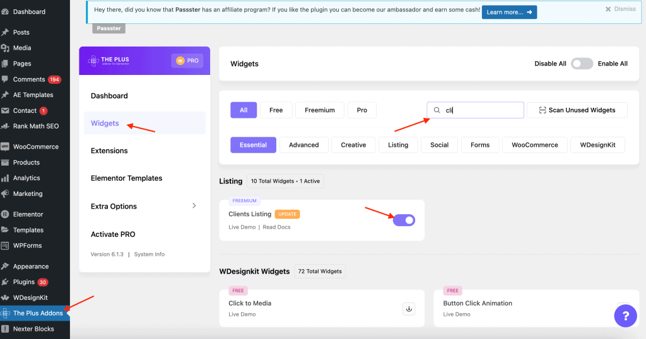Select the Freemium filter tab

tap(319, 110)
